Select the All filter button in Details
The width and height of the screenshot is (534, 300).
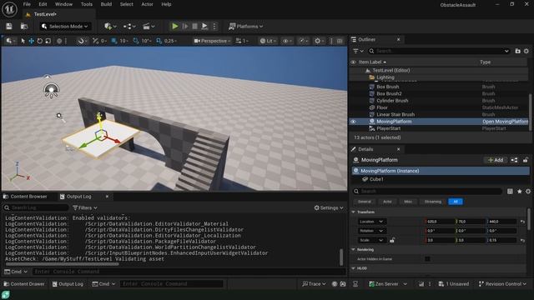(456, 202)
